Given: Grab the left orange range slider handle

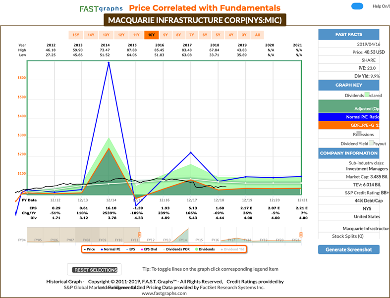Looking at the screenshot, I should click(140, 235).
